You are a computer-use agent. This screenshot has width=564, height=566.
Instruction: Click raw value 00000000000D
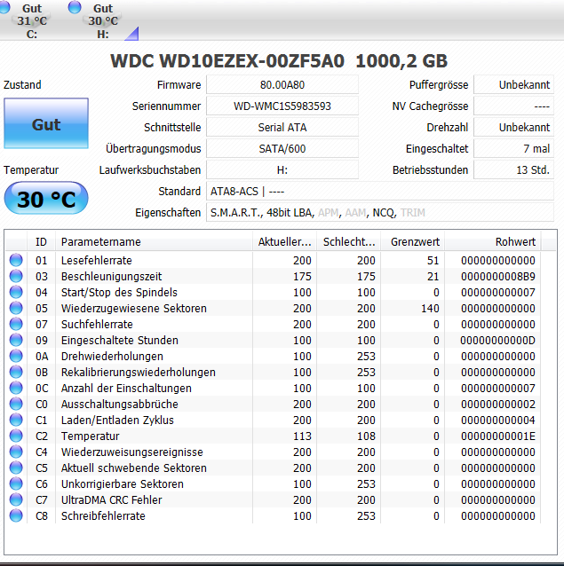tap(498, 341)
